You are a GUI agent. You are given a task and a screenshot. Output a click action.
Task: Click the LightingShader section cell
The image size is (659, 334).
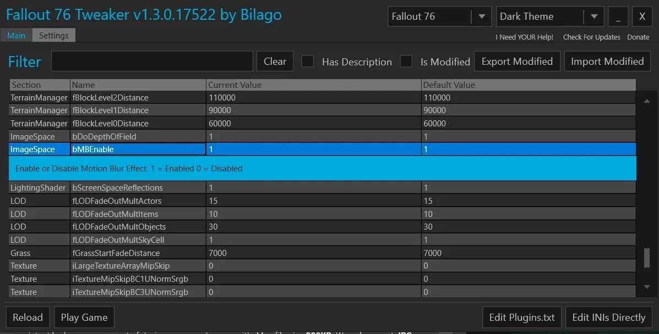40,187
